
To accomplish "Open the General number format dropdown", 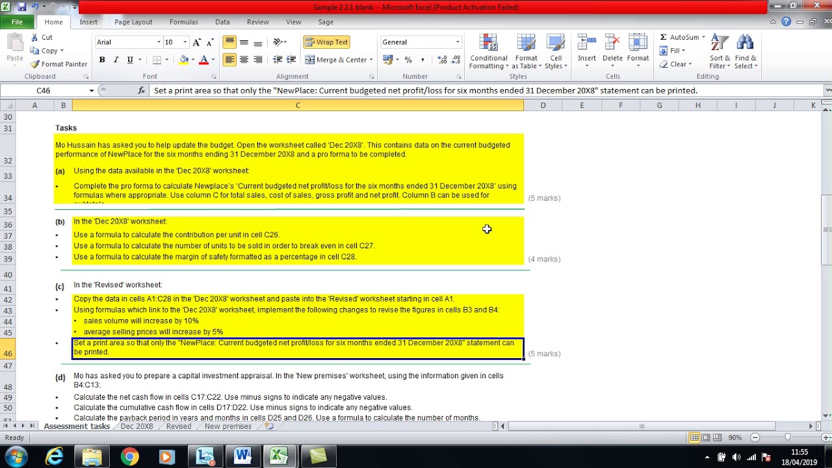I will tap(458, 42).
